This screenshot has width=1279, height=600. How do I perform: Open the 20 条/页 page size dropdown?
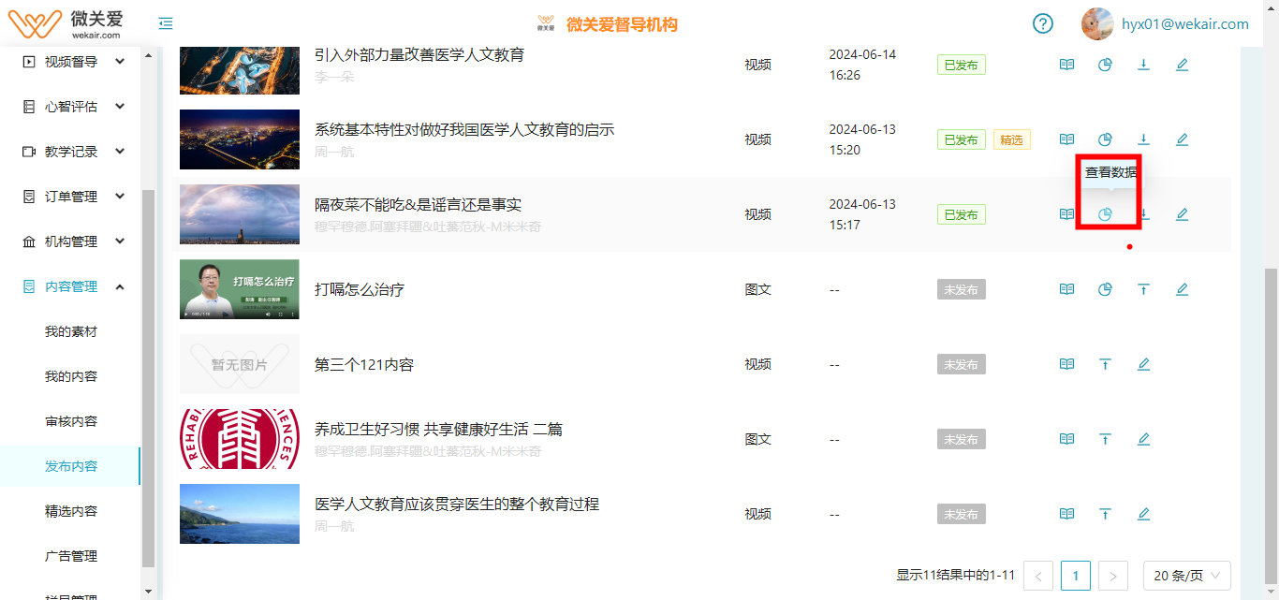pyautogui.click(x=1186, y=576)
